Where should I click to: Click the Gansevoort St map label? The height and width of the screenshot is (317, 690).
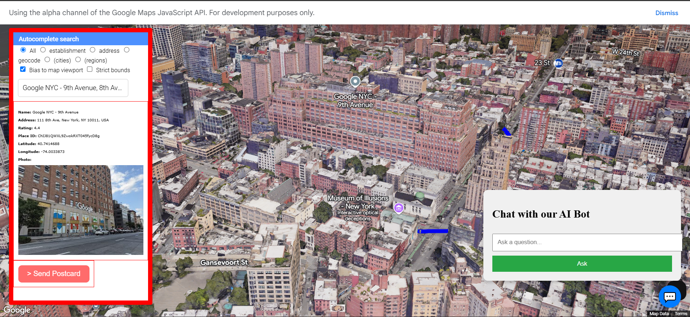(224, 262)
